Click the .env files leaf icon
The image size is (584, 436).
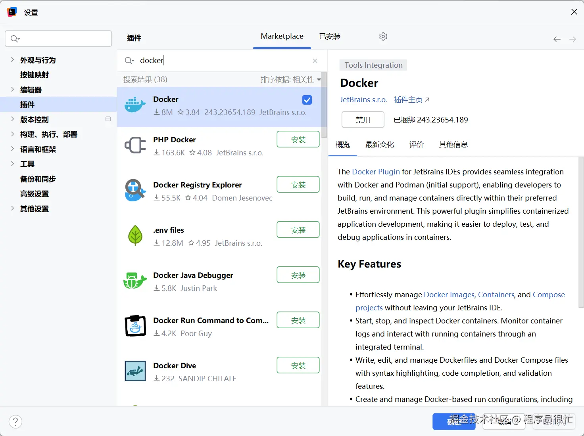coord(135,235)
